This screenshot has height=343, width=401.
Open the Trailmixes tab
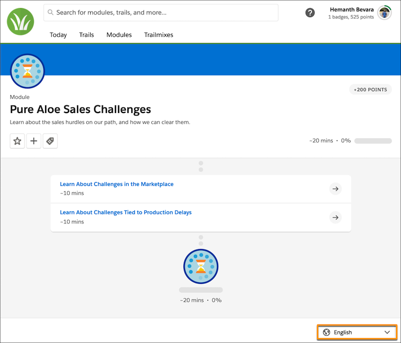pos(158,35)
